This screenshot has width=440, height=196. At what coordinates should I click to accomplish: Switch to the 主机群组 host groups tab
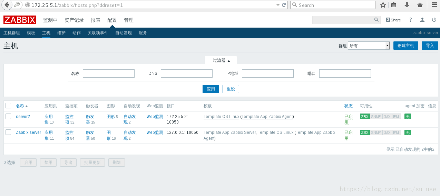[12, 33]
